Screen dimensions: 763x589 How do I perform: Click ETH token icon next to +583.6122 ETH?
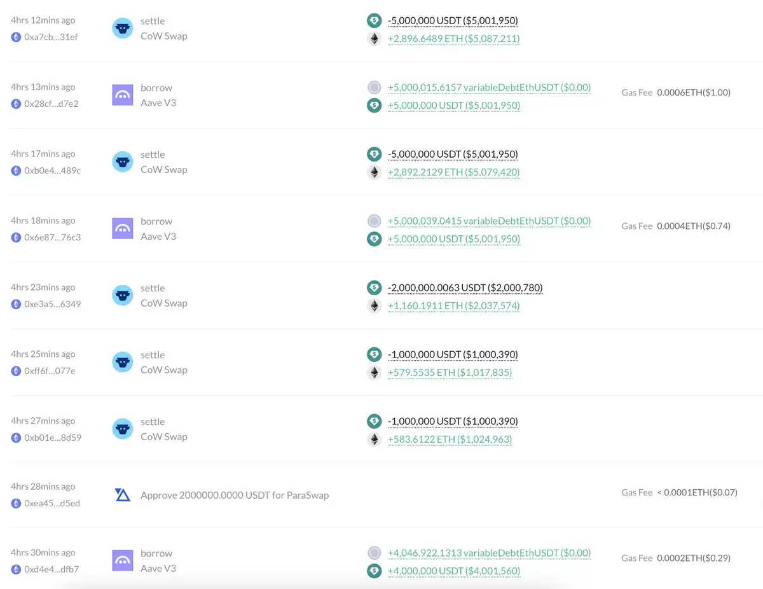(375, 440)
